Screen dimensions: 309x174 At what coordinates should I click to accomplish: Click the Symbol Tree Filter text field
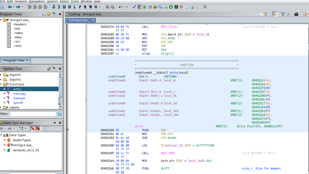click(x=33, y=114)
